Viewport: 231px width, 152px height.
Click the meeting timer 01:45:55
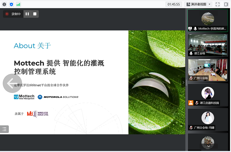(x=174, y=4)
